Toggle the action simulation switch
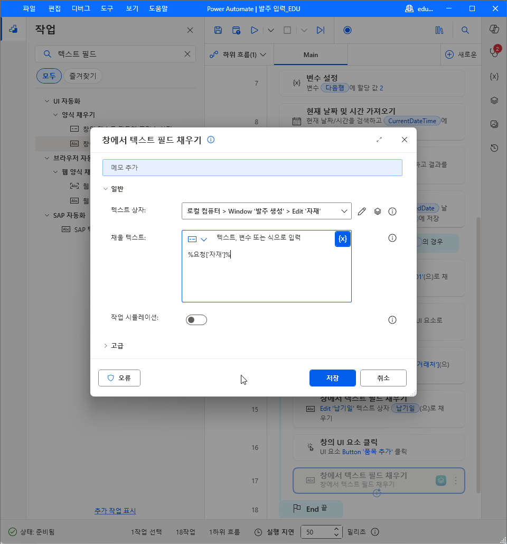 [196, 320]
